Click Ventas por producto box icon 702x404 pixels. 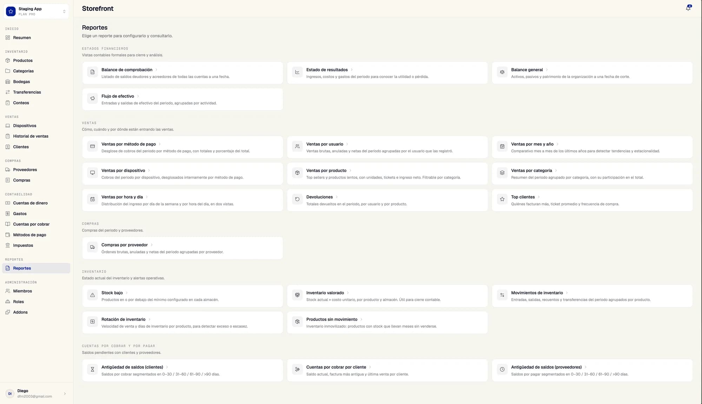pos(297,173)
